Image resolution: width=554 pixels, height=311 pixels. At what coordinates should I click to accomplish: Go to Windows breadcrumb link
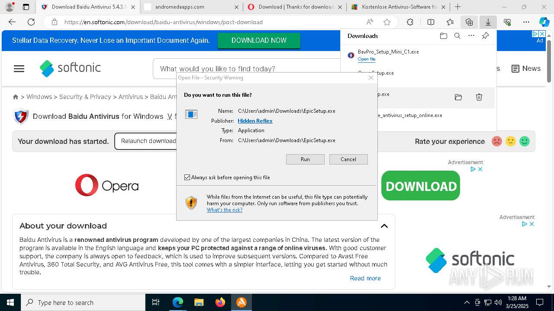[39, 97]
